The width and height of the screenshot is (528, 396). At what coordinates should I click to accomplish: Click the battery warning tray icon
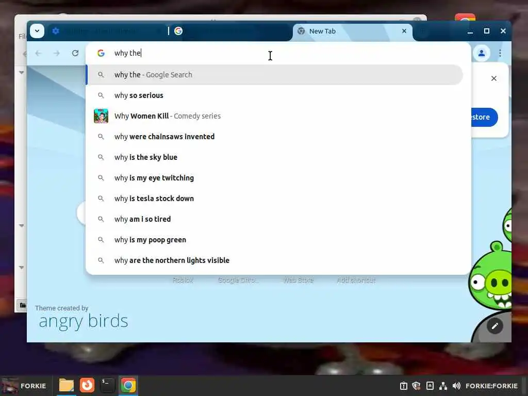403,386
